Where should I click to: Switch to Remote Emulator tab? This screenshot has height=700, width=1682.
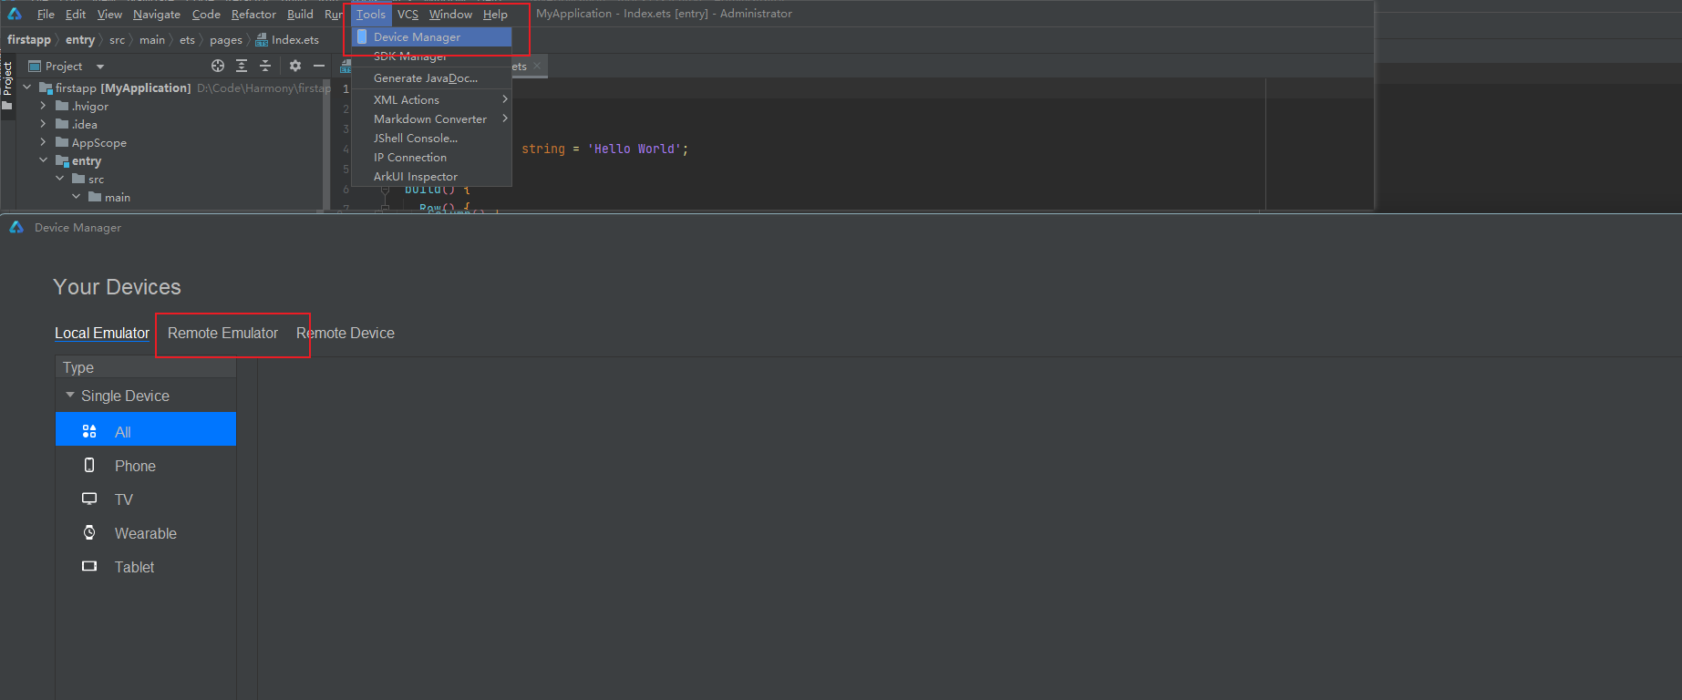222,333
